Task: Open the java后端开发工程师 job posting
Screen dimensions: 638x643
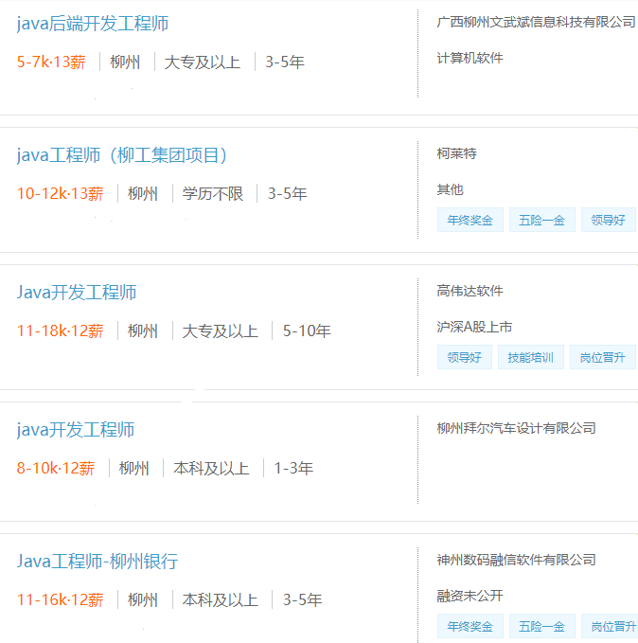Action: (x=93, y=24)
